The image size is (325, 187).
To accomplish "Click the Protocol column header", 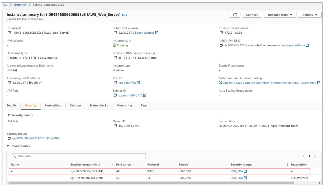I will point(153,165).
